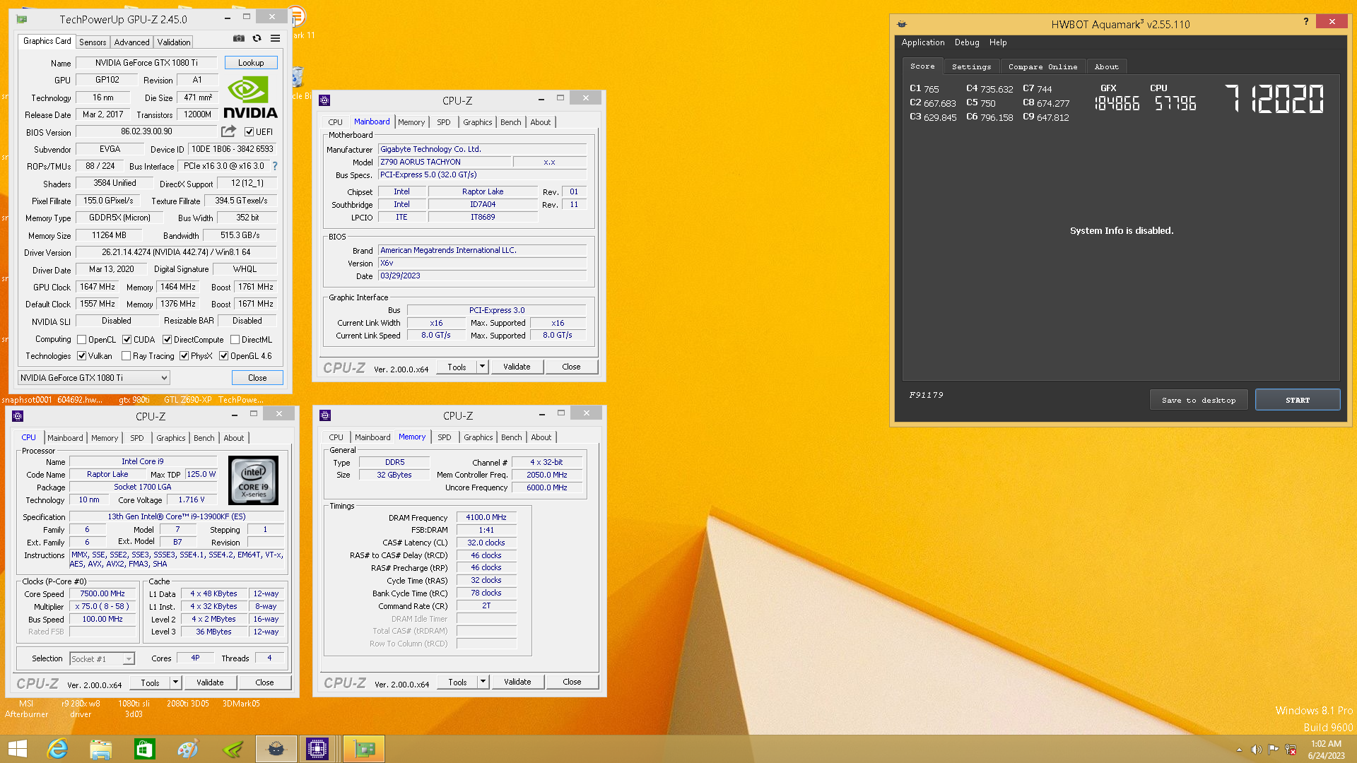Expand Tools arrow in CPU-Z CPU window
Image resolution: width=1357 pixels, height=763 pixels.
pos(175,682)
